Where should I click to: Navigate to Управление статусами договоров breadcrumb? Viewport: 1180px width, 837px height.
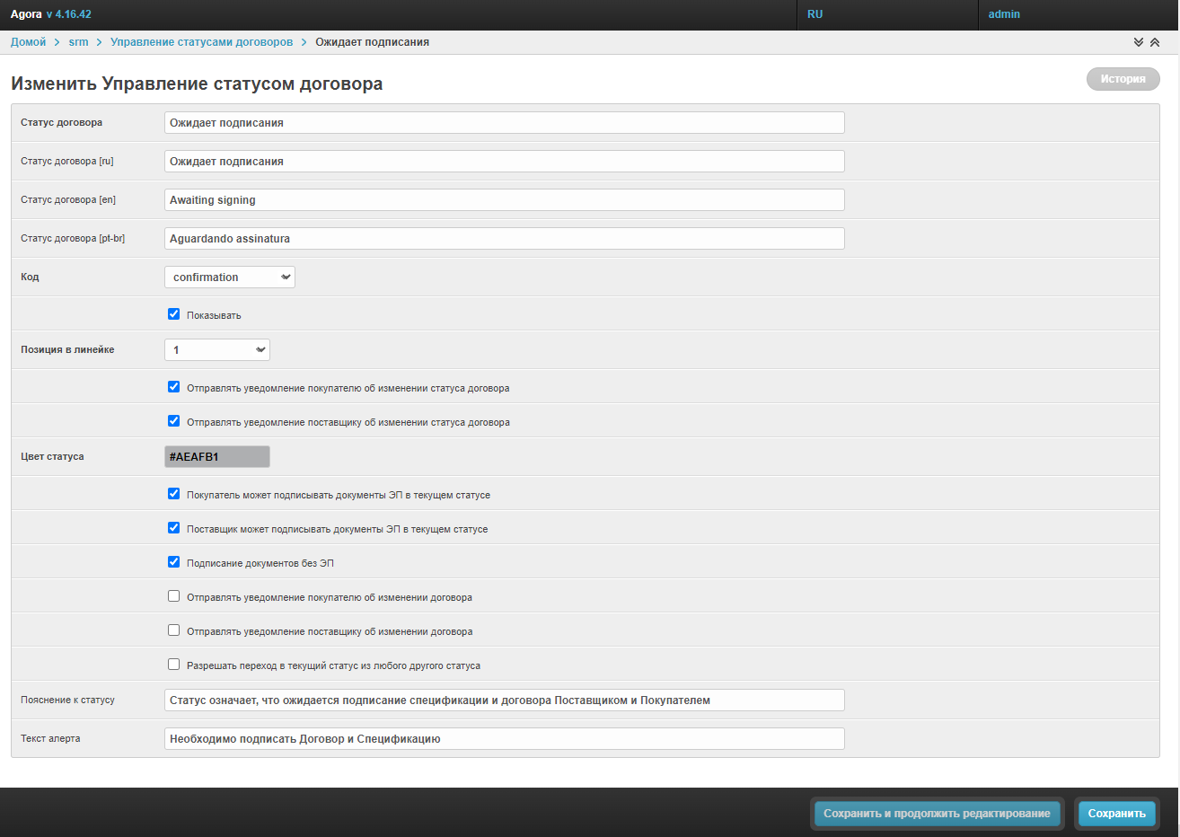[x=201, y=42]
